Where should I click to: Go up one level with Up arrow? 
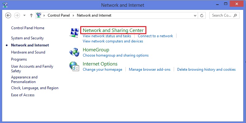[x=31, y=15]
